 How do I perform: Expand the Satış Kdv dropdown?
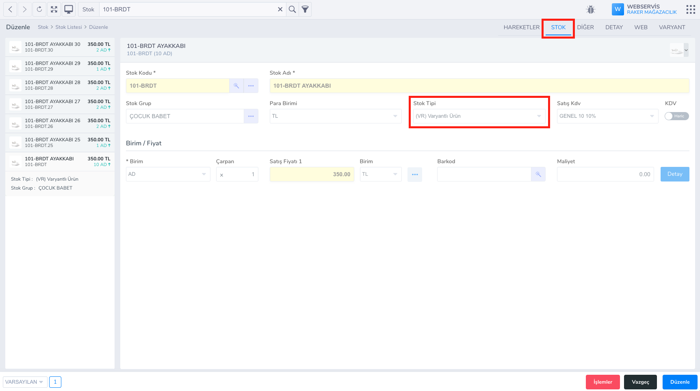(607, 116)
